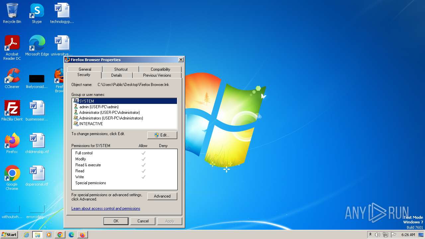
Task: Open the network tray icon
Action: (385, 235)
